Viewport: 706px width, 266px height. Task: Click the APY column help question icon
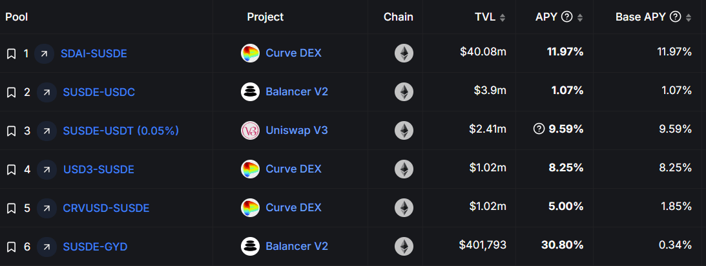pos(567,17)
